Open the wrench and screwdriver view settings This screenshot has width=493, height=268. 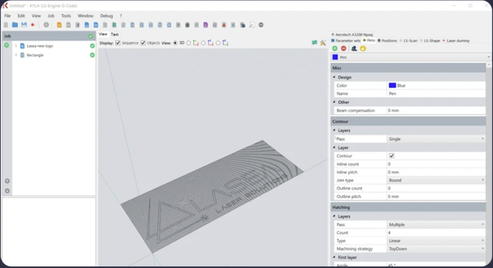point(323,43)
